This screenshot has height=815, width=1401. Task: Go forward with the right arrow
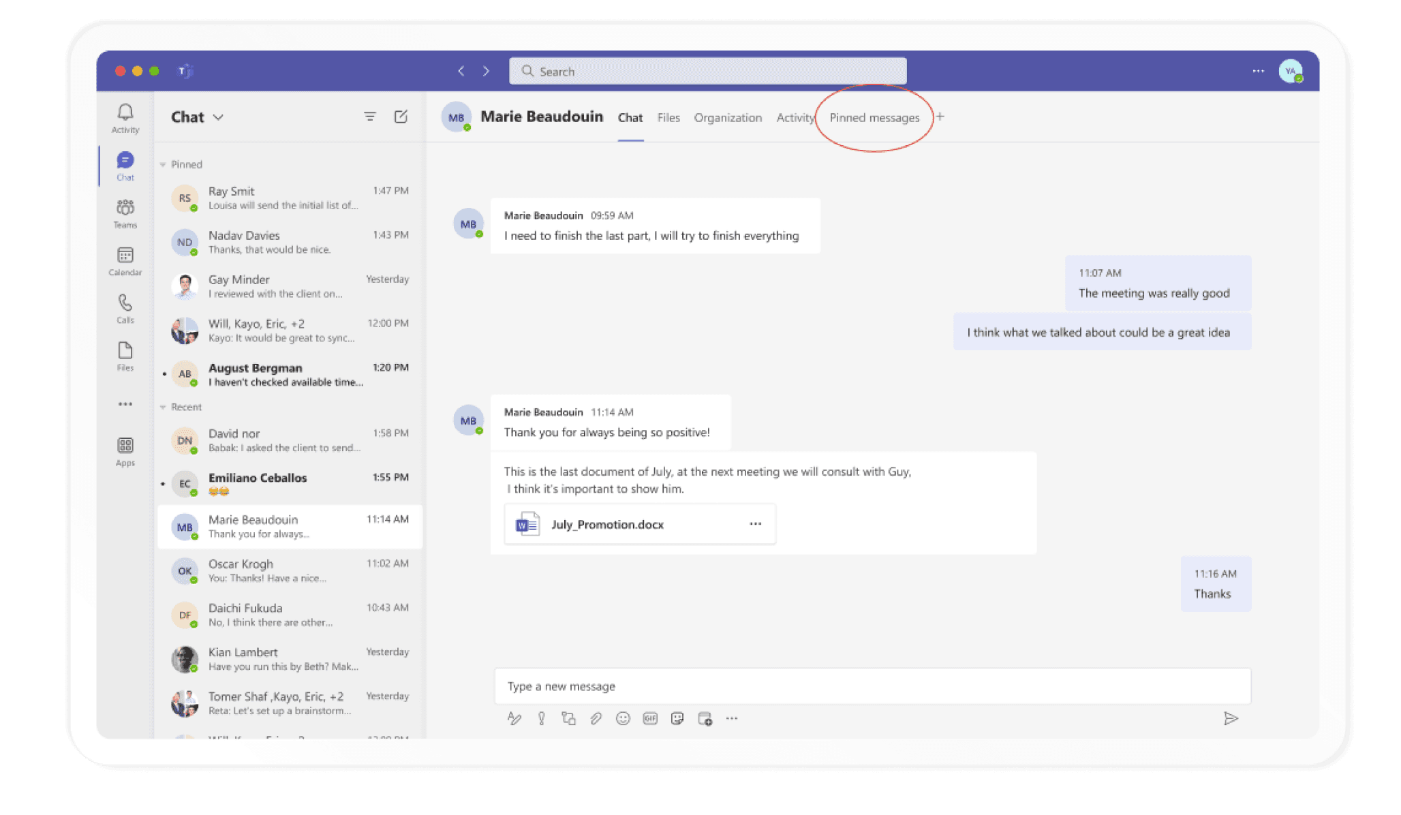[486, 71]
